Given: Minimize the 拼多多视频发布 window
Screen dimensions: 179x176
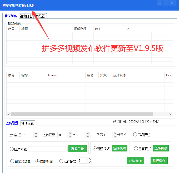Looking at the screenshot, I should [x=160, y=3].
